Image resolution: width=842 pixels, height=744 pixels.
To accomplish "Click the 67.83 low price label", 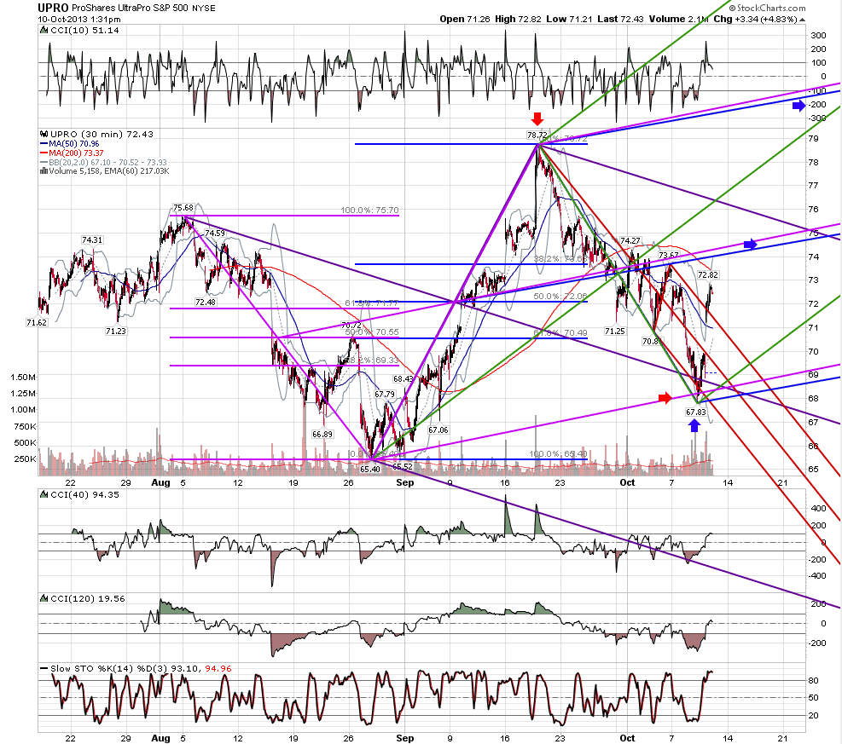I will pyautogui.click(x=696, y=412).
